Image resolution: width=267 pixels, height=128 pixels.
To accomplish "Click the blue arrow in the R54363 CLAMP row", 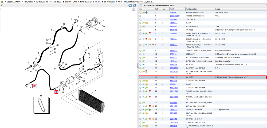I will [144, 84].
